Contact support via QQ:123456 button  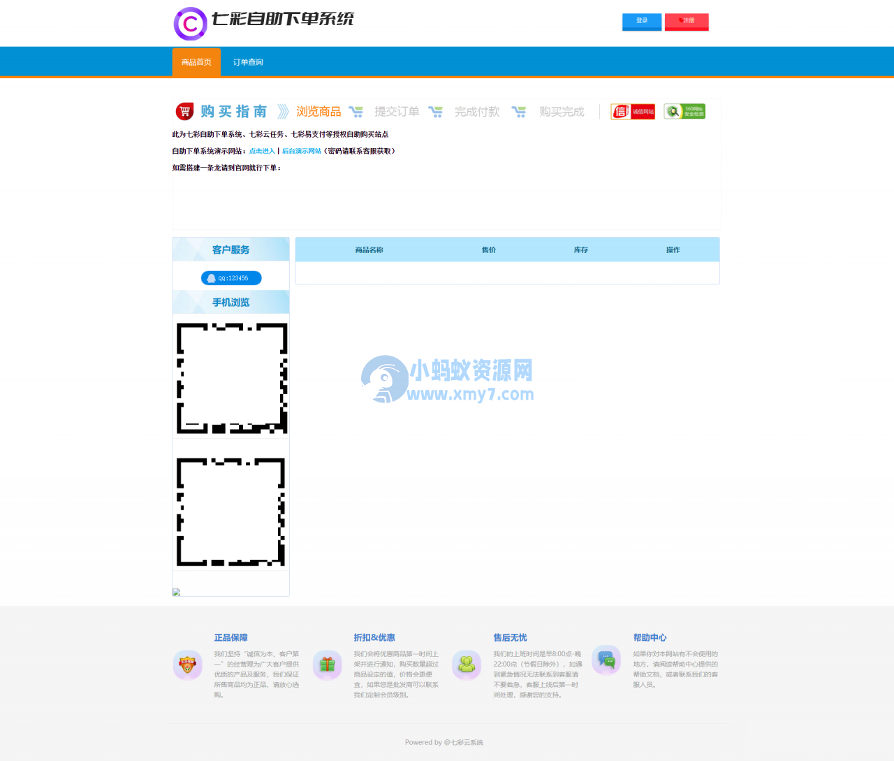231,278
